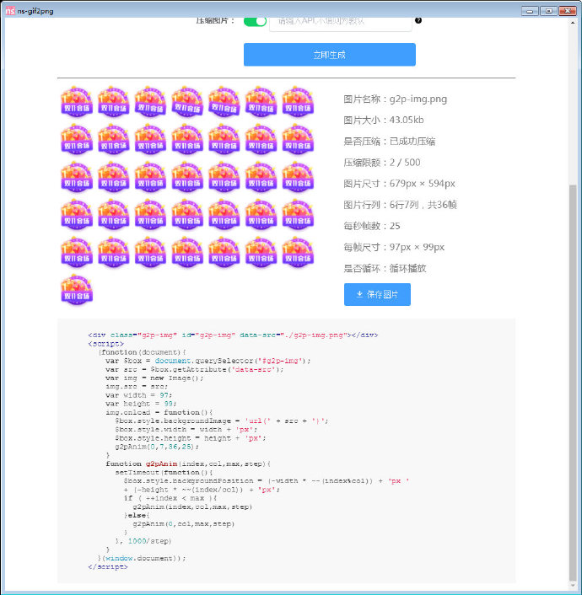Click the text 压缩限额：2 / 500
The width and height of the screenshot is (582, 595).
pyautogui.click(x=382, y=163)
